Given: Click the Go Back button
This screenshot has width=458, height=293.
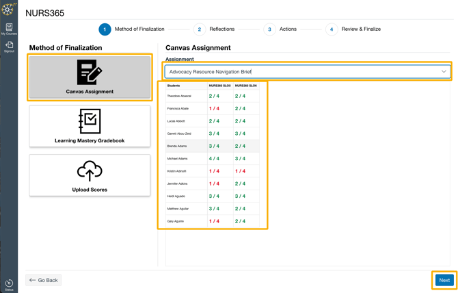Looking at the screenshot, I should 44,280.
